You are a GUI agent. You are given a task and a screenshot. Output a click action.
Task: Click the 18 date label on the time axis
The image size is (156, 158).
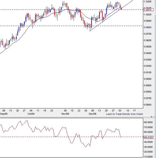tap(45, 111)
